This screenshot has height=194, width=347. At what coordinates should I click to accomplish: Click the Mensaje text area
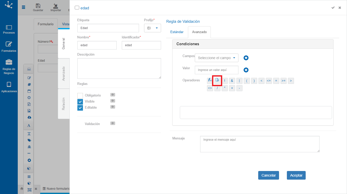[260, 144]
